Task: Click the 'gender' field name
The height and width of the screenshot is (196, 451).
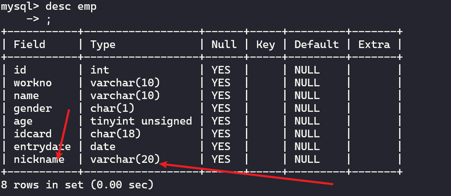Action: 33,108
